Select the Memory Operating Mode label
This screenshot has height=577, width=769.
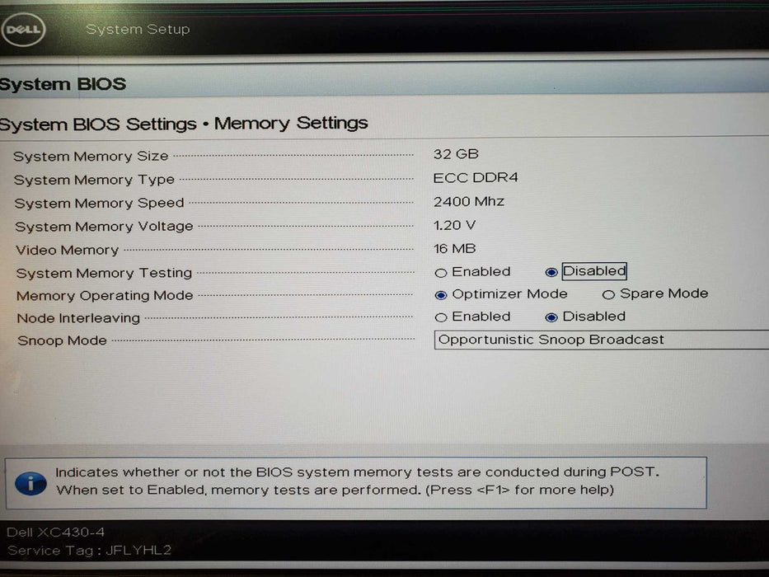105,296
